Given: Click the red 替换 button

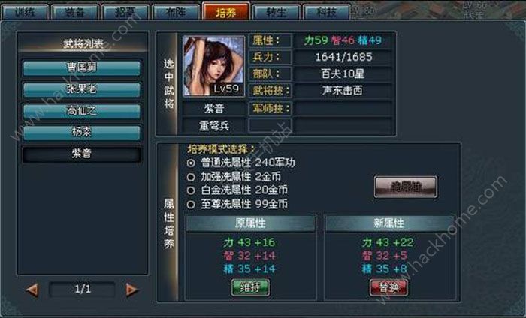Looking at the screenshot, I should (388, 287).
